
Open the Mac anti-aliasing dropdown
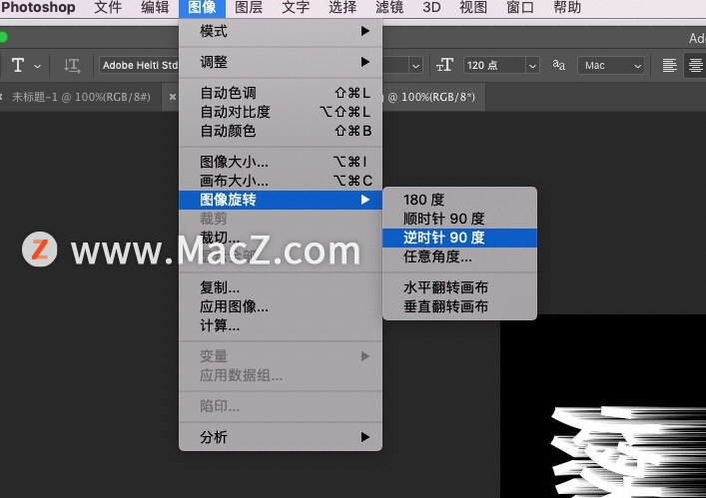611,66
